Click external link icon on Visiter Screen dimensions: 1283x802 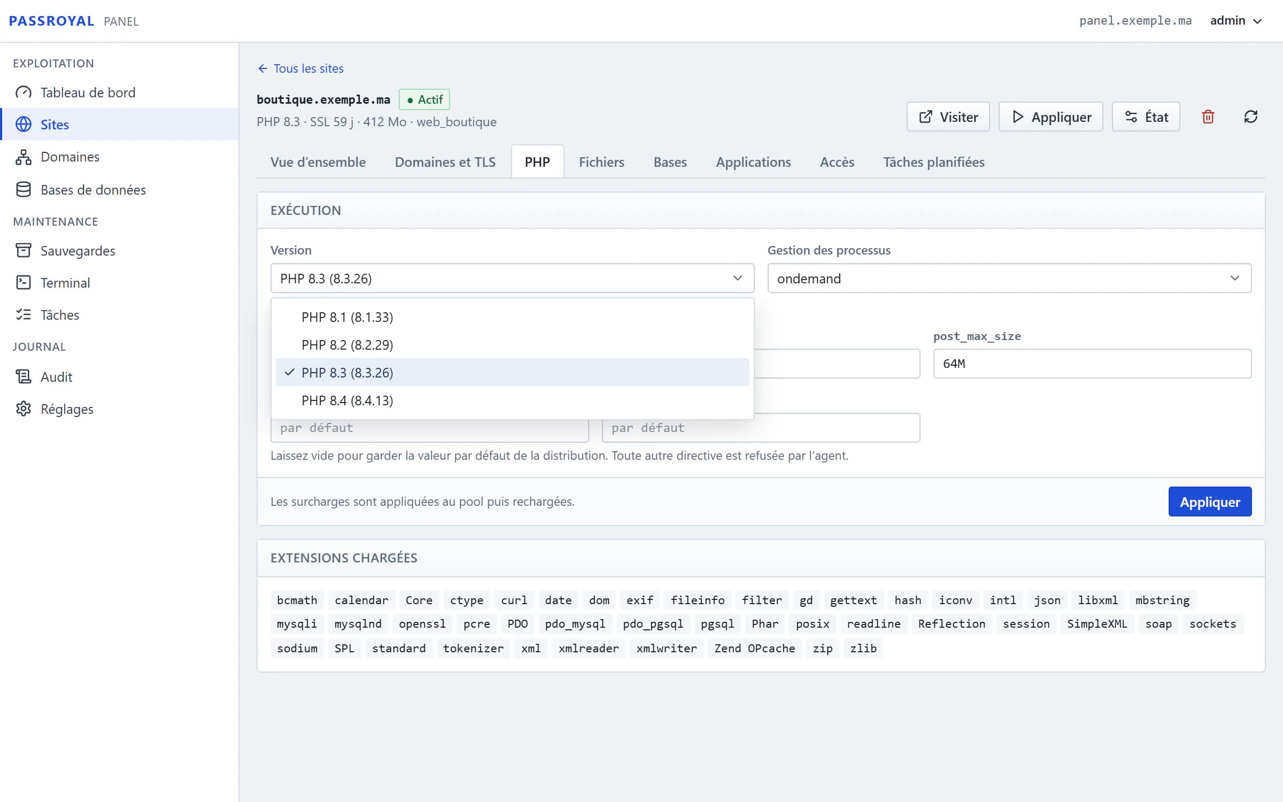click(926, 117)
